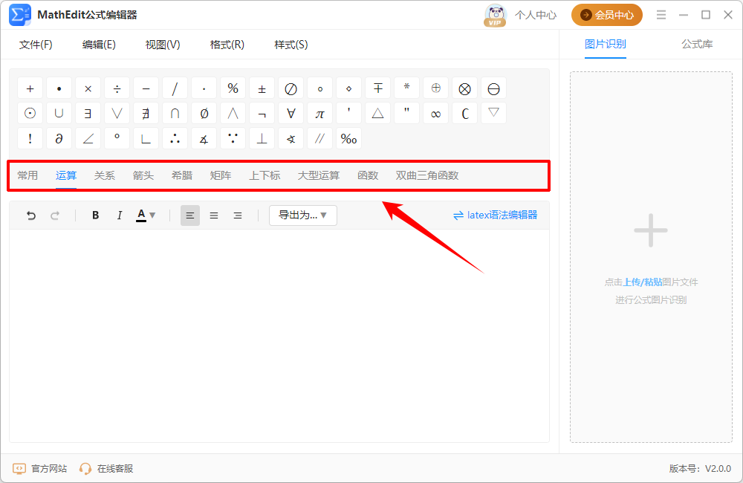Insert the intersection ∩ symbol
743x483 pixels.
(175, 114)
